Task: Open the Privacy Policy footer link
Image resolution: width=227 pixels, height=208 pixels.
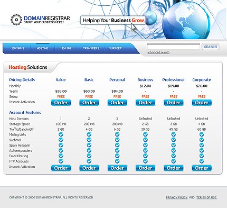Action: coord(177,197)
